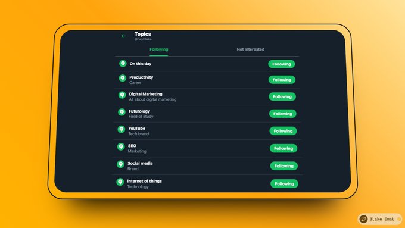This screenshot has height=228, width=405.
Task: Toggle Following for Internet of things
Action: (x=284, y=184)
